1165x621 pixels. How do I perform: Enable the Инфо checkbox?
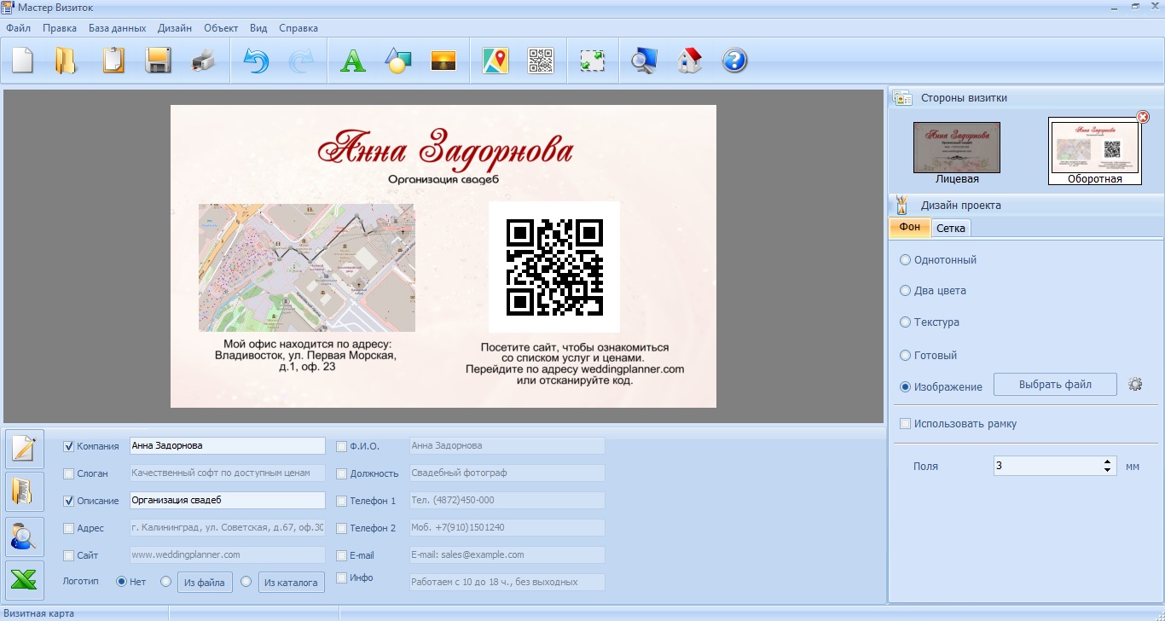point(341,577)
